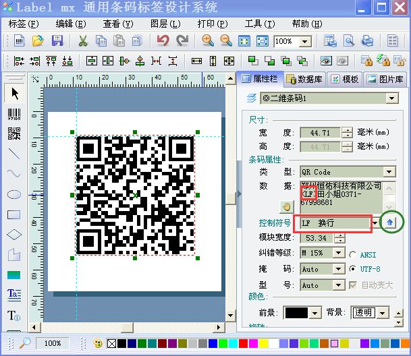Click the hand icon beside the data field
Viewport: 411px width, 356px height.
click(x=287, y=207)
